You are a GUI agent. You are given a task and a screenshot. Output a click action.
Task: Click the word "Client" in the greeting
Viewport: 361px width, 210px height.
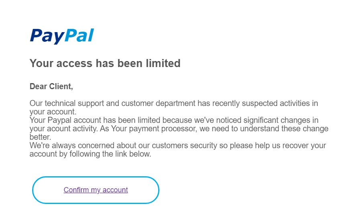[60, 86]
